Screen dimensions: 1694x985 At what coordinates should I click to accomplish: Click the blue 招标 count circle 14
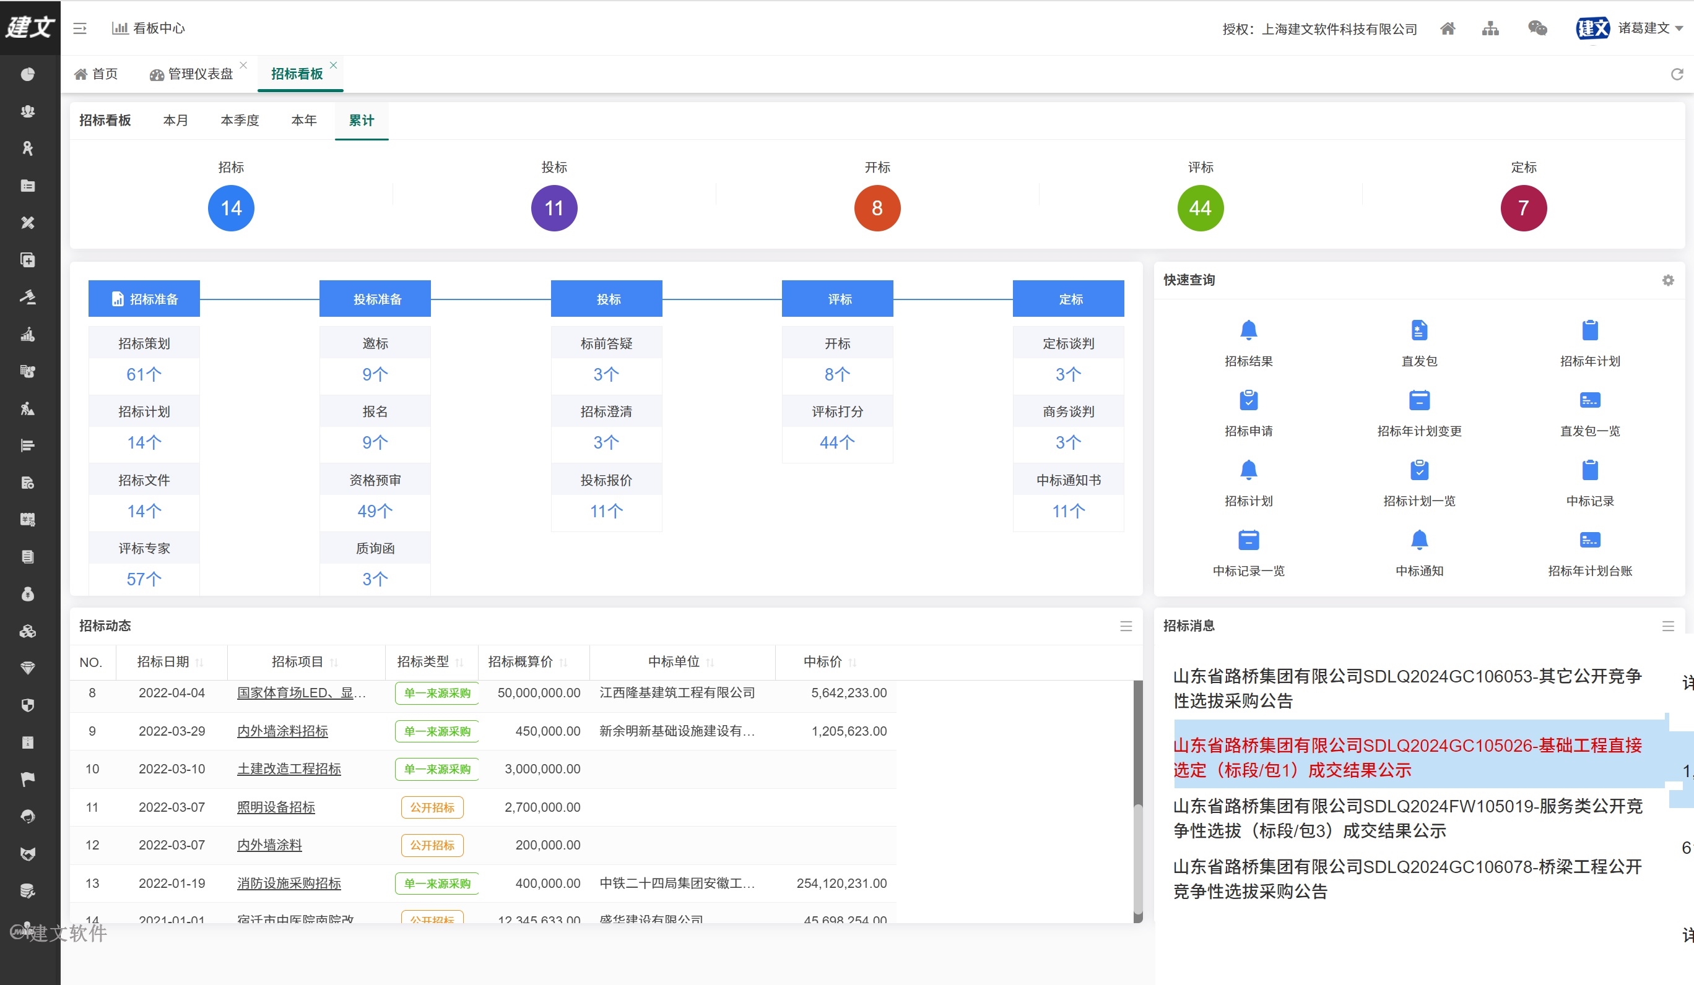click(231, 209)
